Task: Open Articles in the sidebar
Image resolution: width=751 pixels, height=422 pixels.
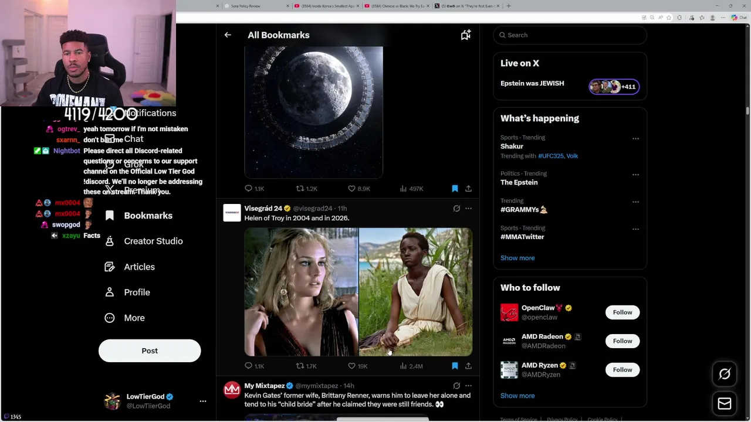Action: (x=130, y=267)
